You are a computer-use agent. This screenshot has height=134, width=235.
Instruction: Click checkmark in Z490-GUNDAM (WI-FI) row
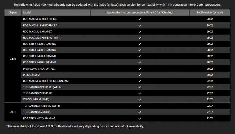[x=140, y=99]
